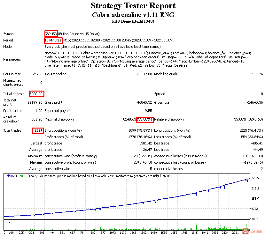The width and height of the screenshot is (265, 236).
Task: Select the GBPUSD symbol value
Action: click(51, 34)
